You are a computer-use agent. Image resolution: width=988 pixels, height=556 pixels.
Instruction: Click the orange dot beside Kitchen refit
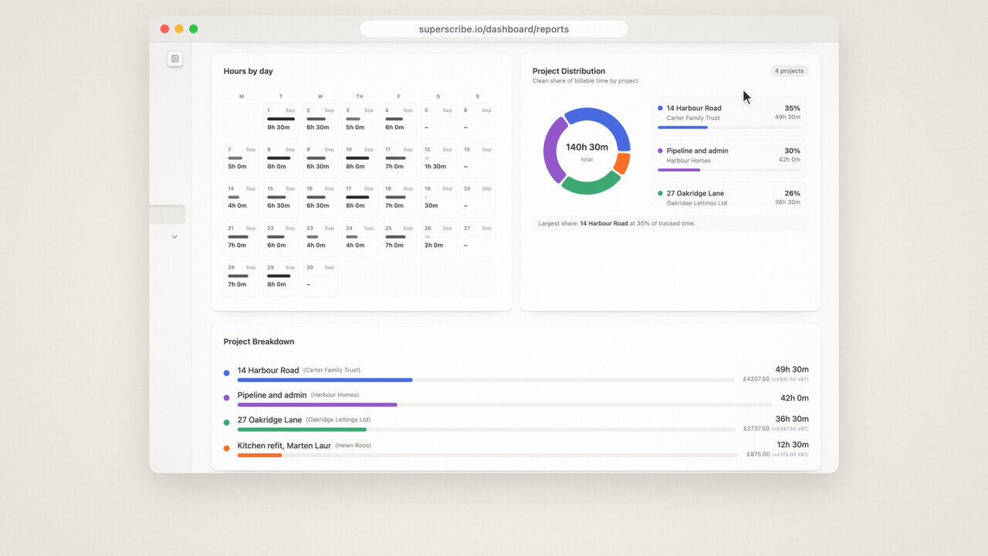[226, 448]
